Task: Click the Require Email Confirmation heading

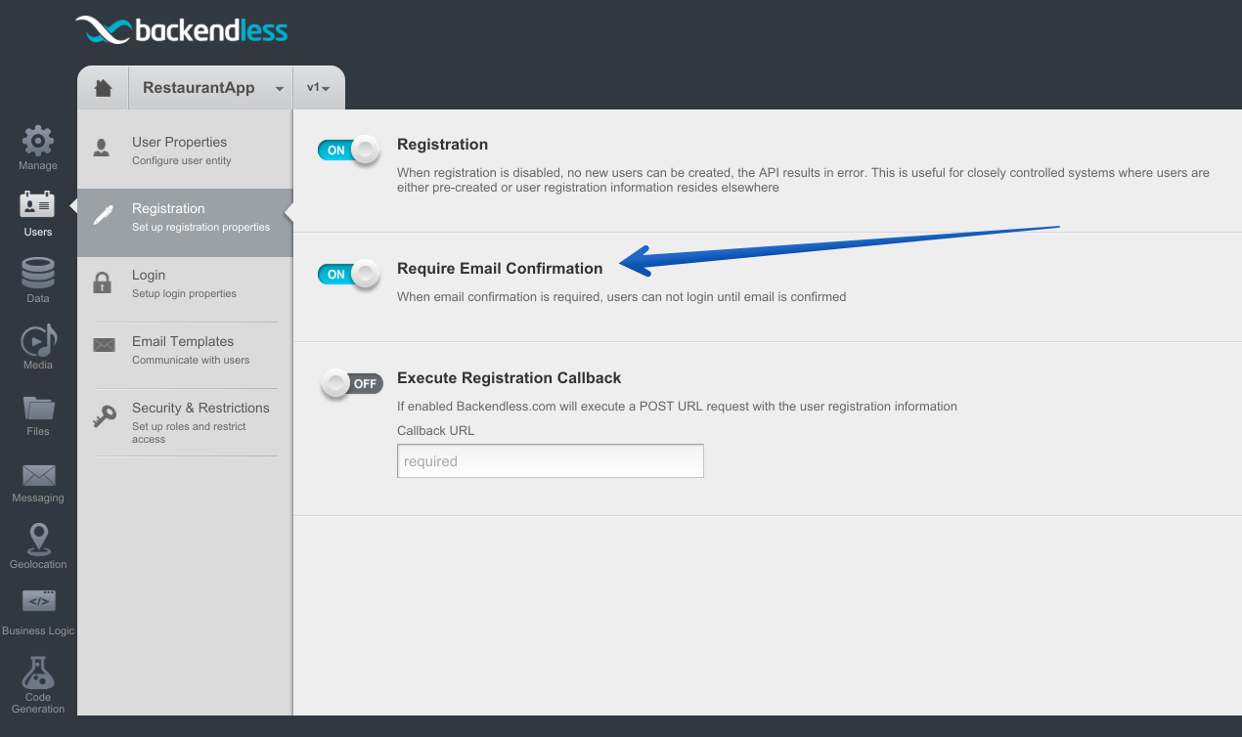Action: coord(500,269)
